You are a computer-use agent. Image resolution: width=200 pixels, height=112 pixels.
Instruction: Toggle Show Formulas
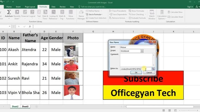click(x=136, y=11)
